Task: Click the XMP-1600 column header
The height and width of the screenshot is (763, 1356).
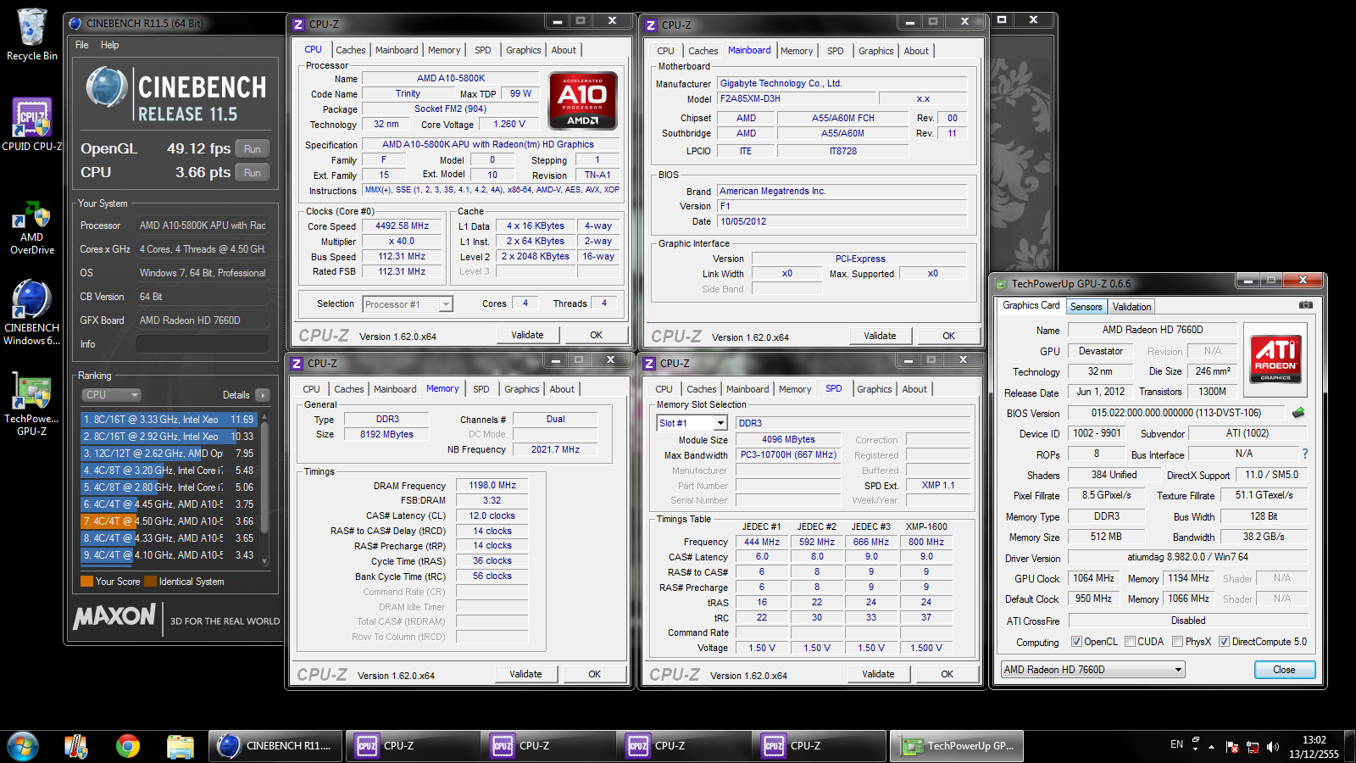Action: pyautogui.click(x=926, y=526)
